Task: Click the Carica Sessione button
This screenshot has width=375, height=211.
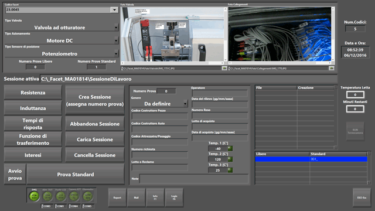Action: (x=95, y=139)
